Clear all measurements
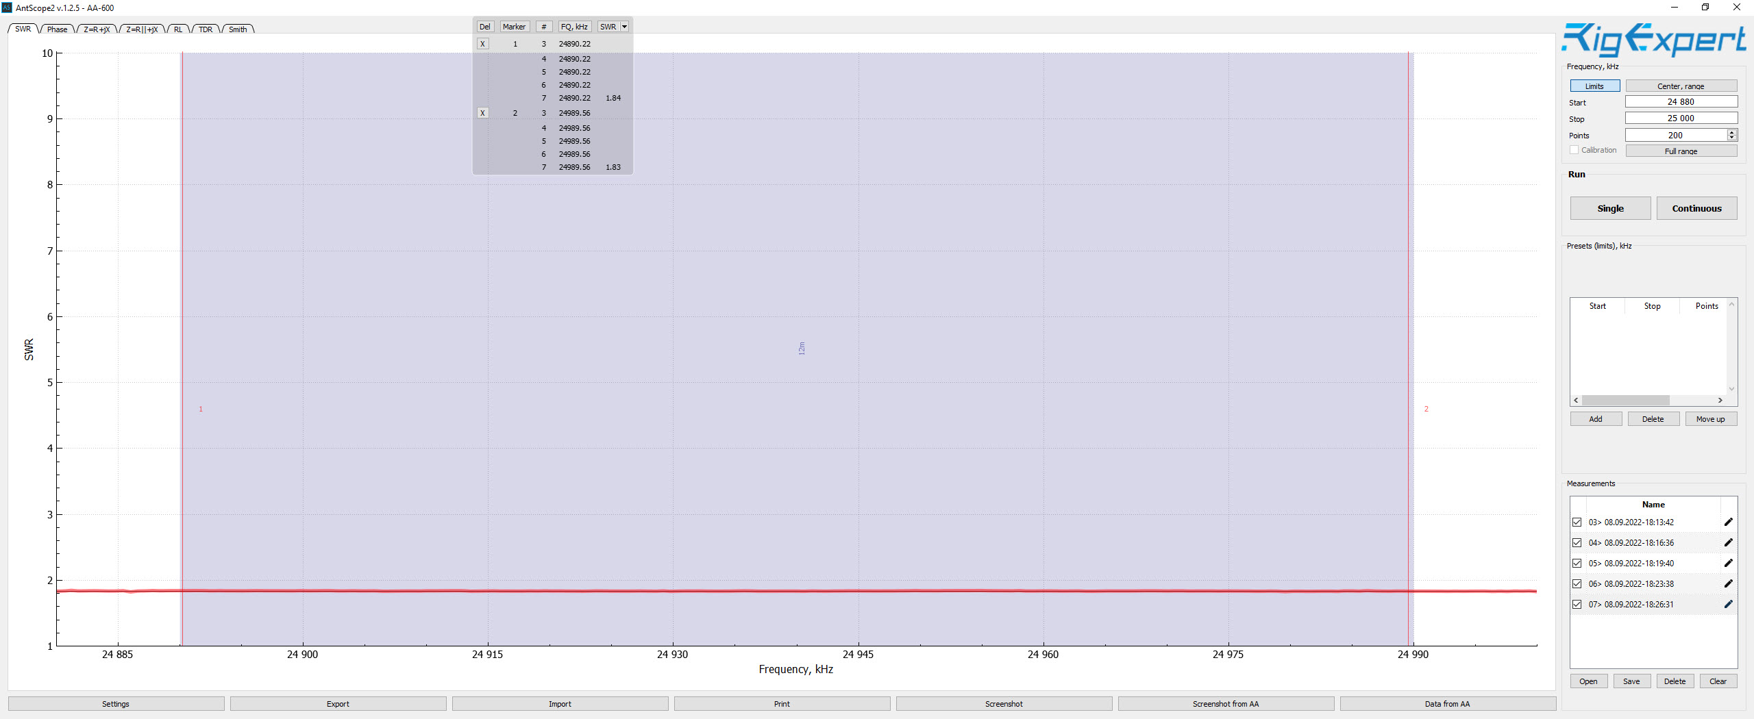1754x719 pixels. [1718, 681]
